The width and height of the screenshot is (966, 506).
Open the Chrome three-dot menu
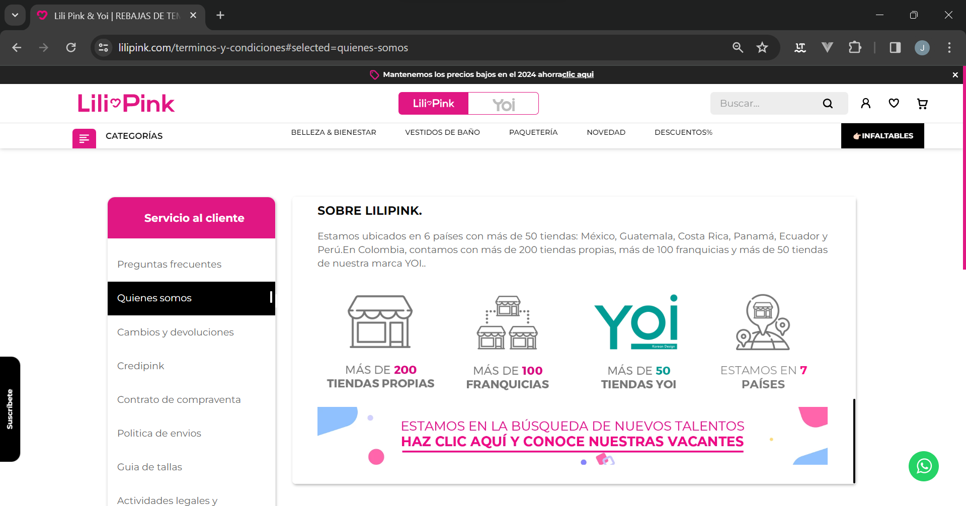point(949,47)
